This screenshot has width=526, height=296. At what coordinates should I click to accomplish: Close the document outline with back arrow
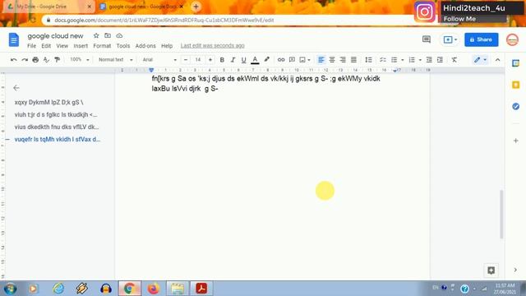16,88
